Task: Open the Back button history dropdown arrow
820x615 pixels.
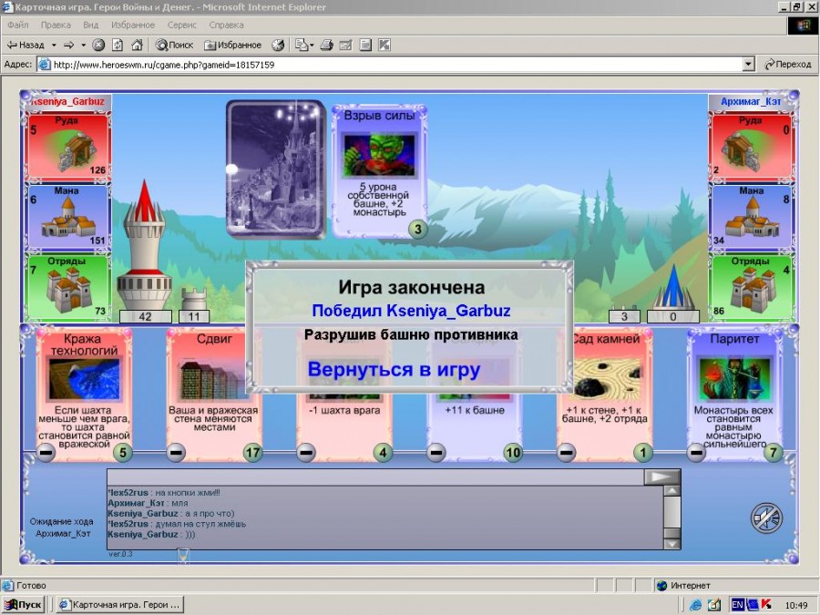Action: pyautogui.click(x=54, y=45)
